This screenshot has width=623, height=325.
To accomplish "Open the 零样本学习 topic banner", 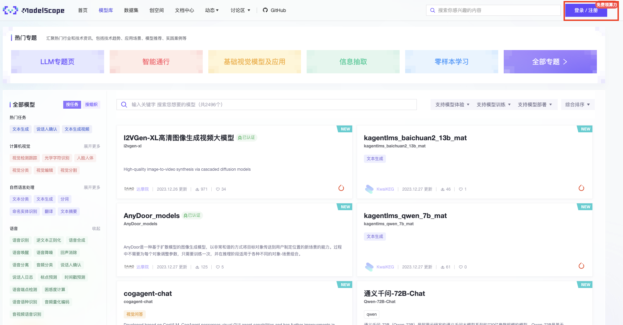I will pos(452,62).
